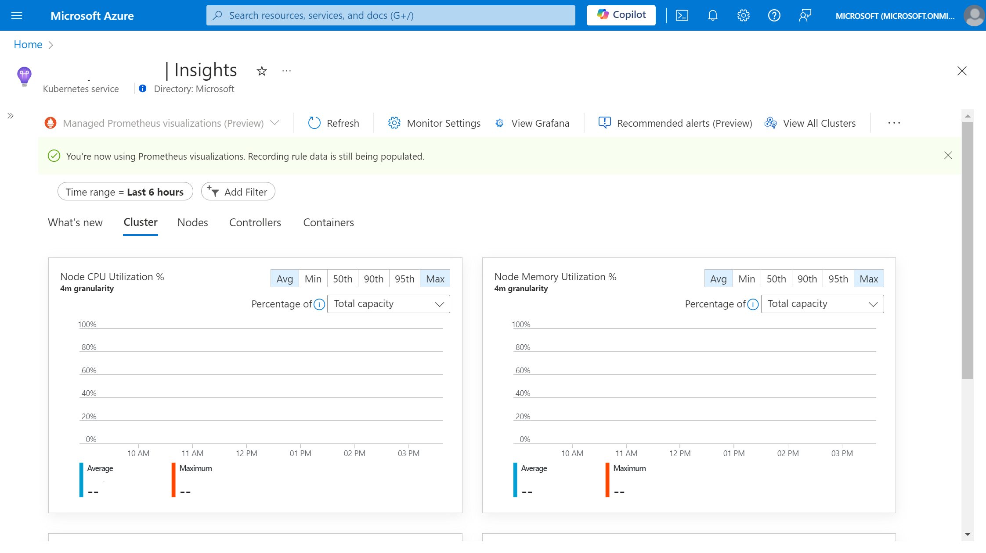986x553 pixels.
Task: Click Time range Last 6 hours button
Action: [x=125, y=192]
